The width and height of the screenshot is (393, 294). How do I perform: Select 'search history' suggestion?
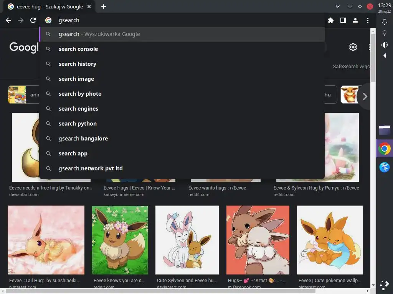[182, 64]
